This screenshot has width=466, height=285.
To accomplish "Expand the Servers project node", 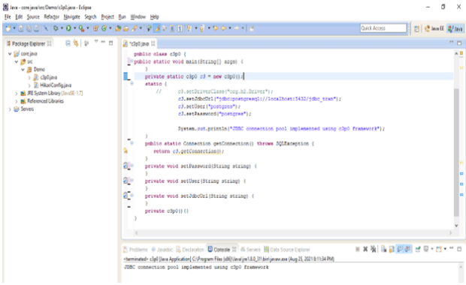I will [x=10, y=109].
